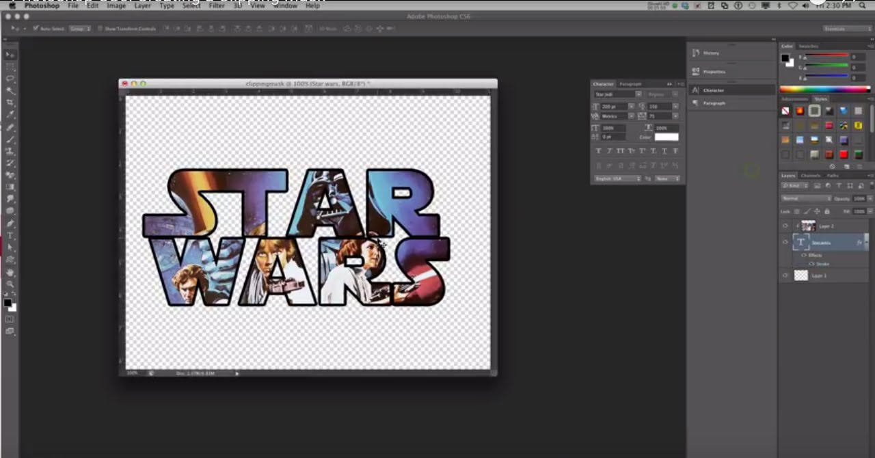Select the Path Selection tool
875x458 pixels.
10,247
